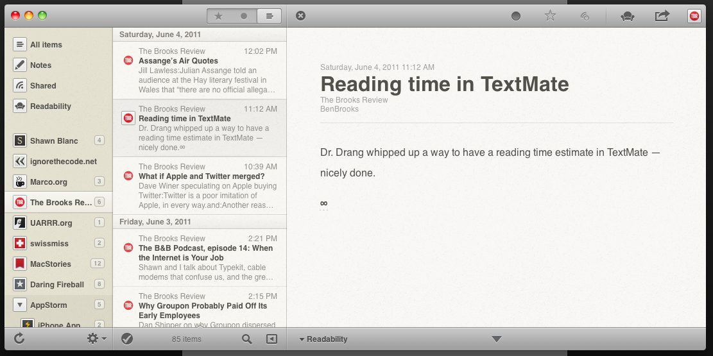Click the article title Reading time in TextMate
Image resolution: width=713 pixels, height=356 pixels.
pyautogui.click(x=444, y=85)
